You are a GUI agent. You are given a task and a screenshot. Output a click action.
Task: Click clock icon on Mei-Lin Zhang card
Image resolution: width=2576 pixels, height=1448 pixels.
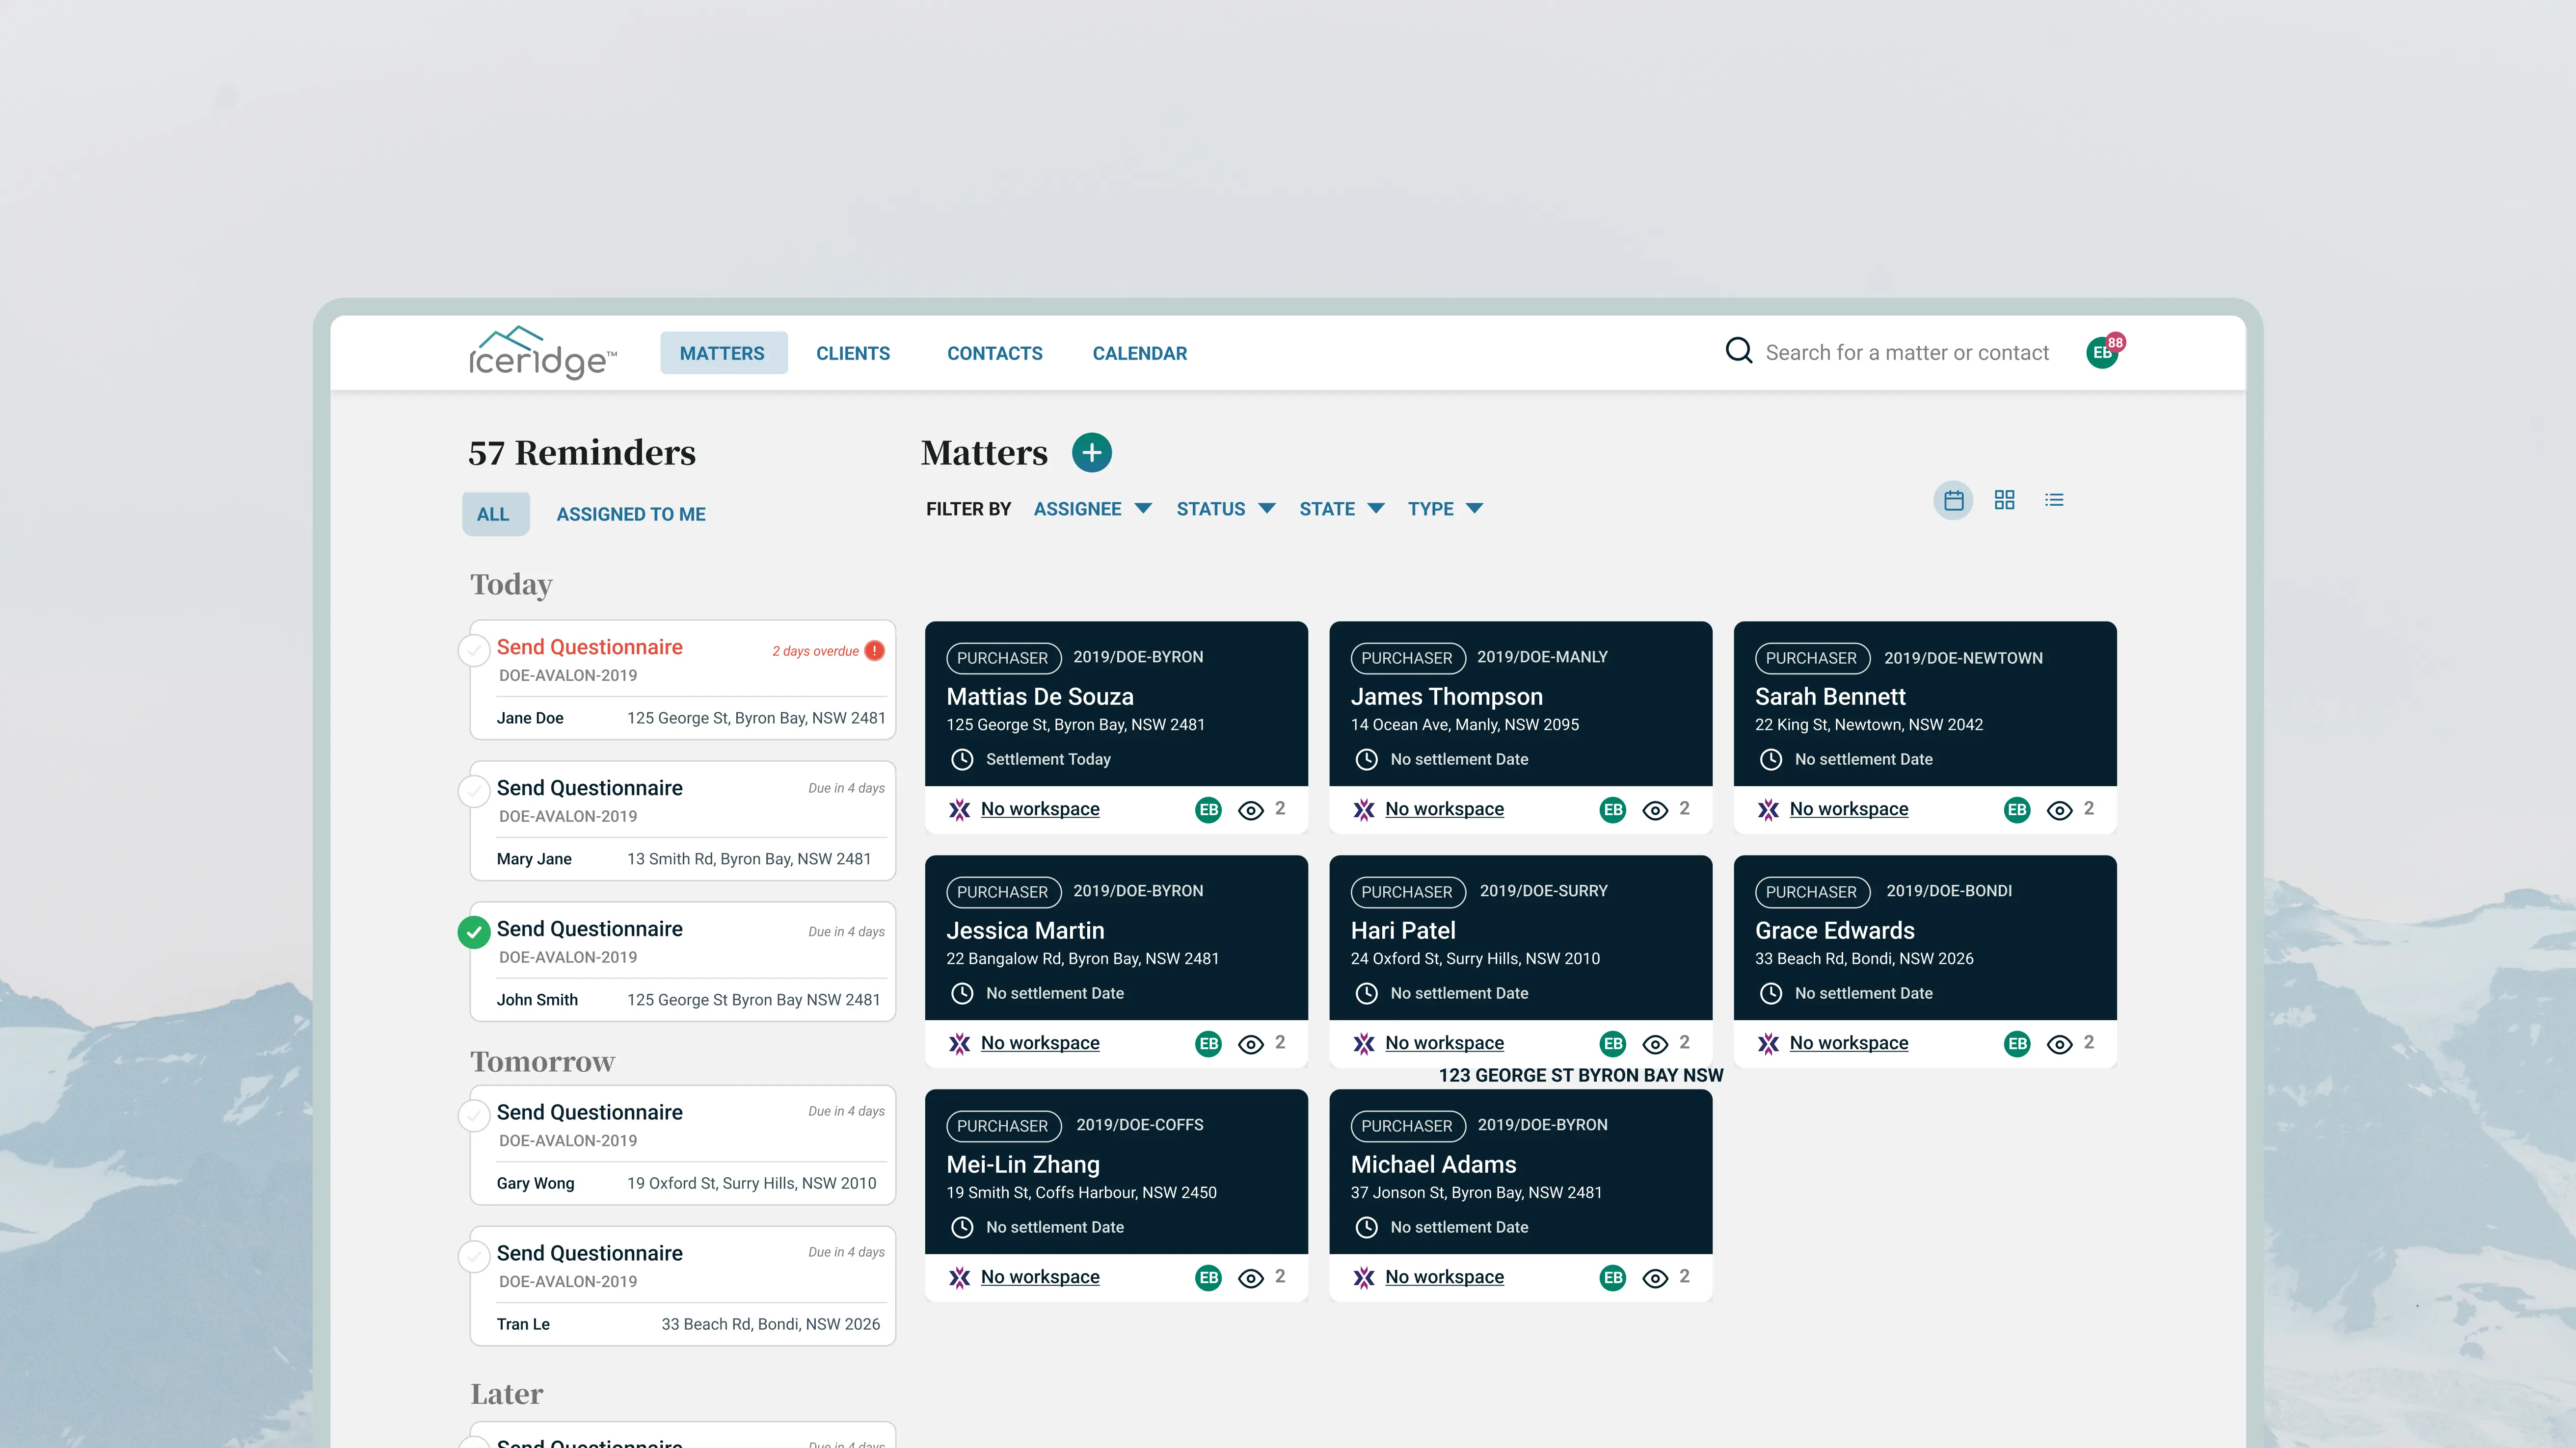[962, 1227]
